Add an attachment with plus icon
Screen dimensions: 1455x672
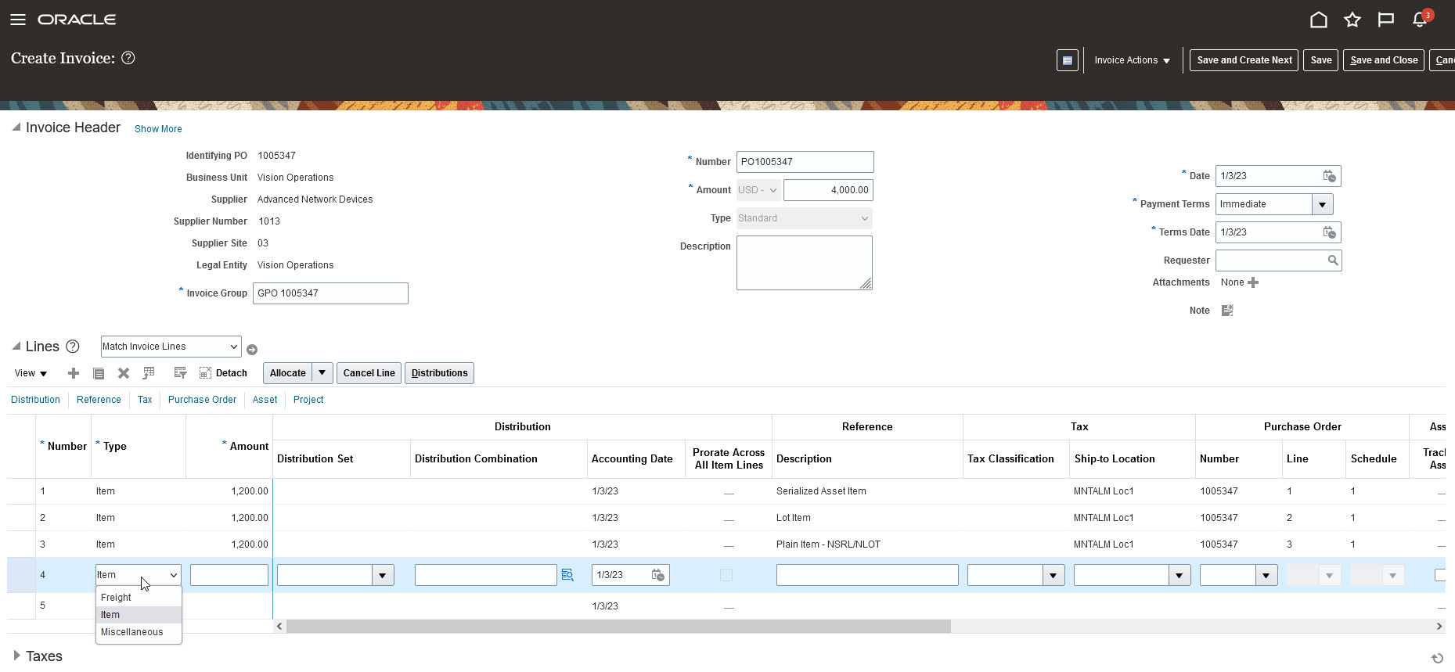[1253, 282]
